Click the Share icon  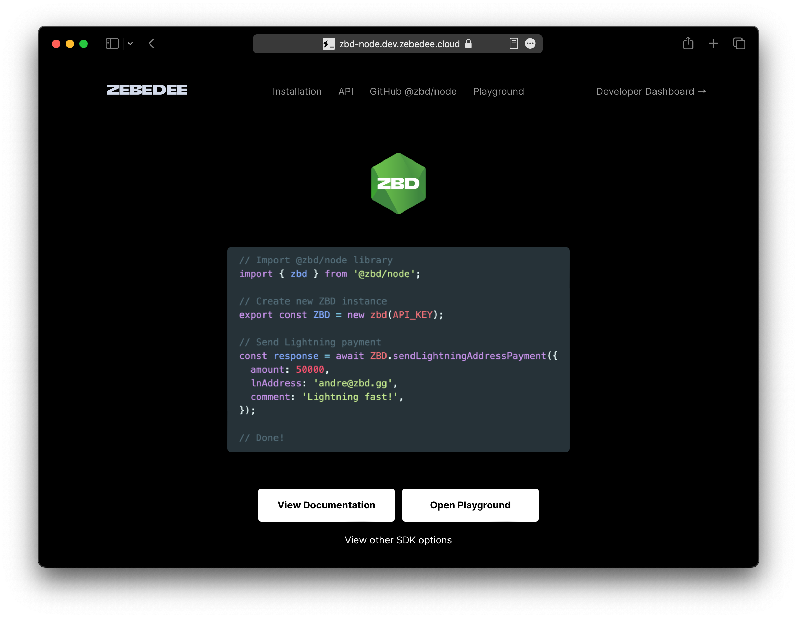[x=688, y=43]
